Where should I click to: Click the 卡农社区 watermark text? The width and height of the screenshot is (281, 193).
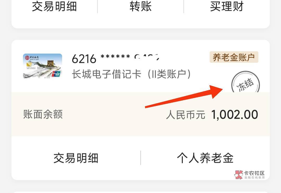click(x=254, y=173)
